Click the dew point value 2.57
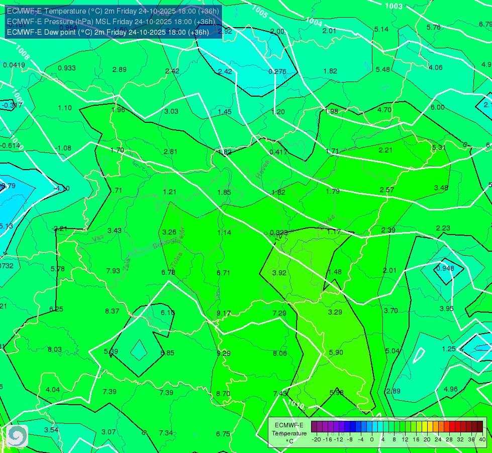 click(387, 190)
